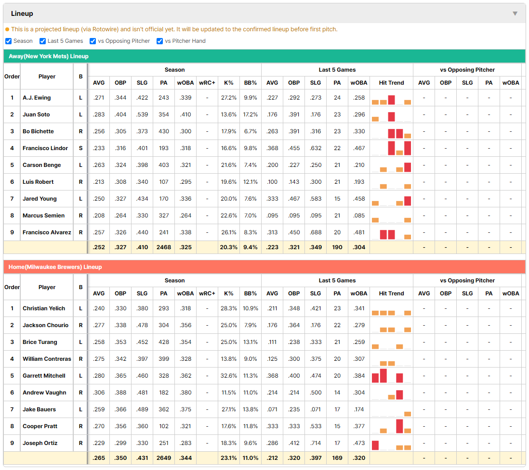The height and width of the screenshot is (470, 529).
Task: Click A.J. Ewing's hit trend chart
Action: coord(391,100)
